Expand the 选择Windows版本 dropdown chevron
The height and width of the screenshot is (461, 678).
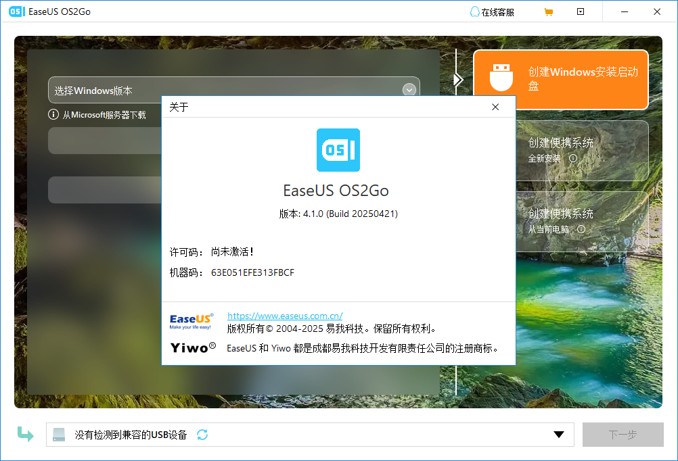(409, 90)
